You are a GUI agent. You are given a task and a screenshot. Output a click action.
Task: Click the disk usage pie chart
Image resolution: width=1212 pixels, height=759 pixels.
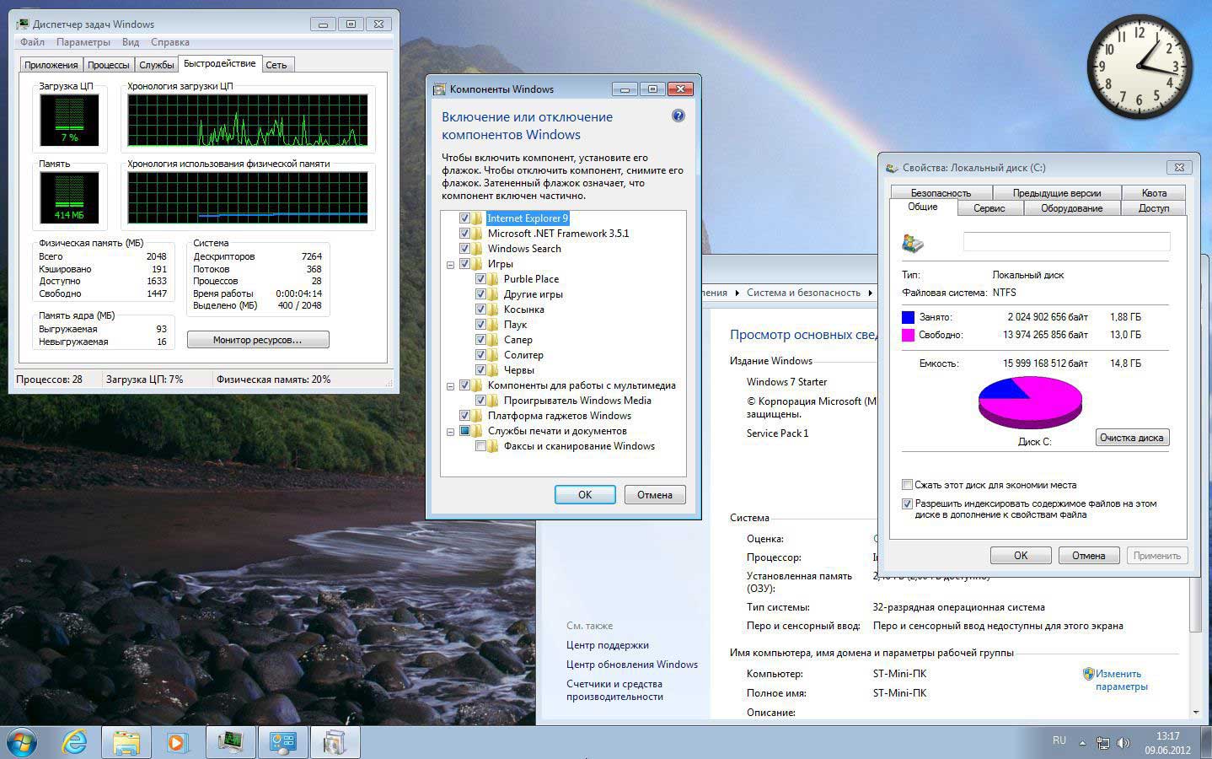click(x=1030, y=401)
